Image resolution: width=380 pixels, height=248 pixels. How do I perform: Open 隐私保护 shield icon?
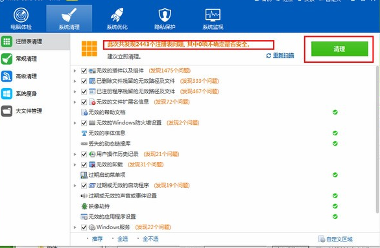click(x=165, y=15)
